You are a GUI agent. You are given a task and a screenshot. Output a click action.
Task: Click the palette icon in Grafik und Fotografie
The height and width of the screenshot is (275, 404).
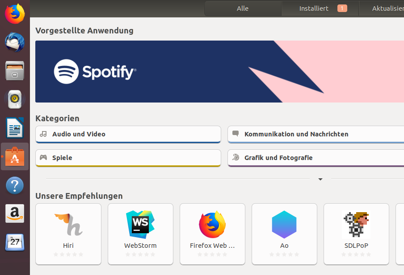[236, 157]
